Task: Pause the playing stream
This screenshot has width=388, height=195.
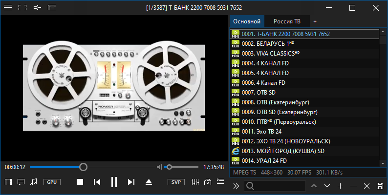Action: [x=114, y=182]
